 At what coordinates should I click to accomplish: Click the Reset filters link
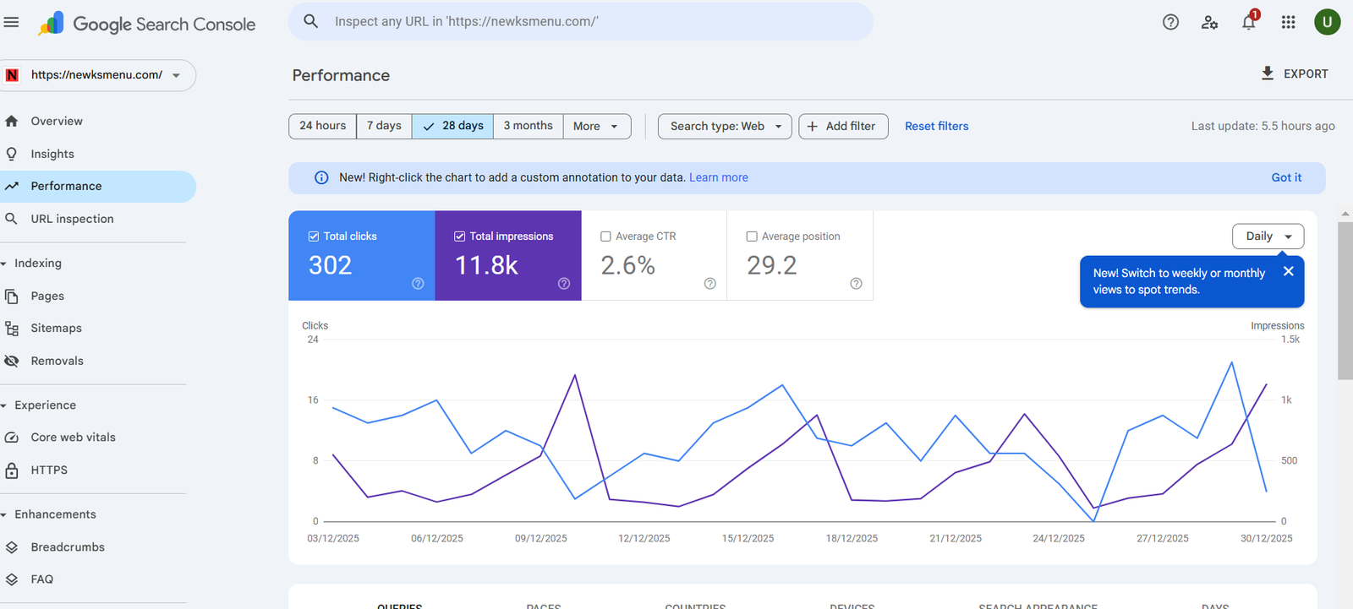click(936, 126)
